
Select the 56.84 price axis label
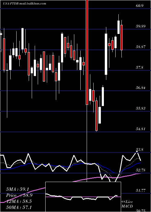(141, 88)
